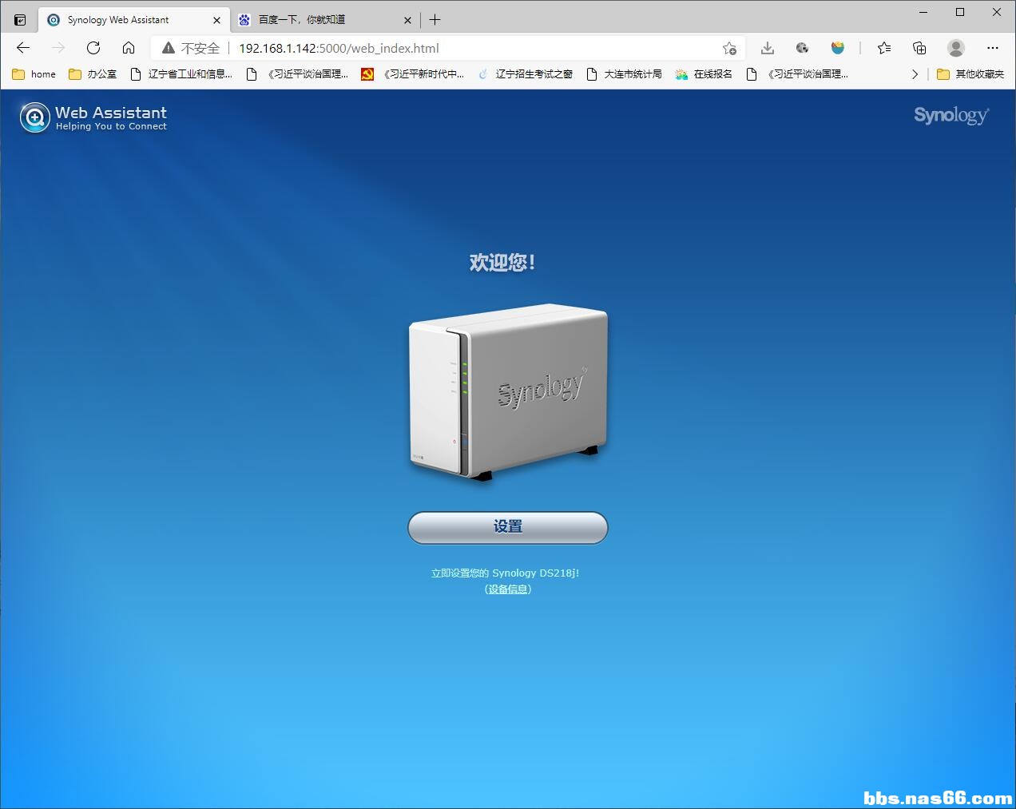Click the Helping You to Connect tagline
1016x809 pixels.
coord(111,126)
